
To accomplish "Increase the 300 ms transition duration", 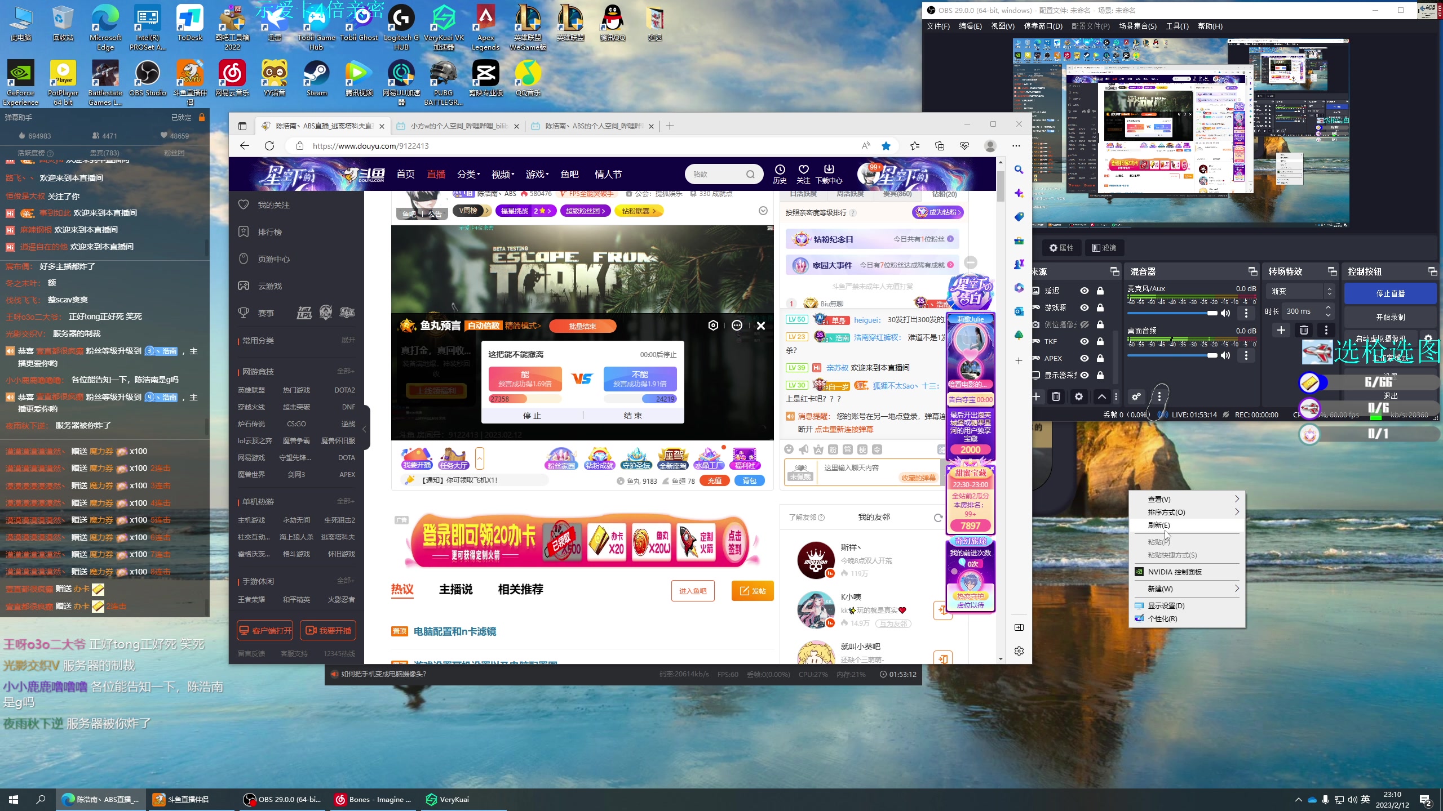I will click(1329, 308).
